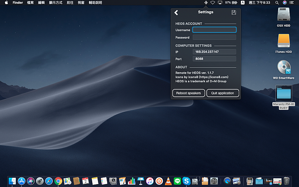
Task: Open the 前往 menu
Action: 70,2
